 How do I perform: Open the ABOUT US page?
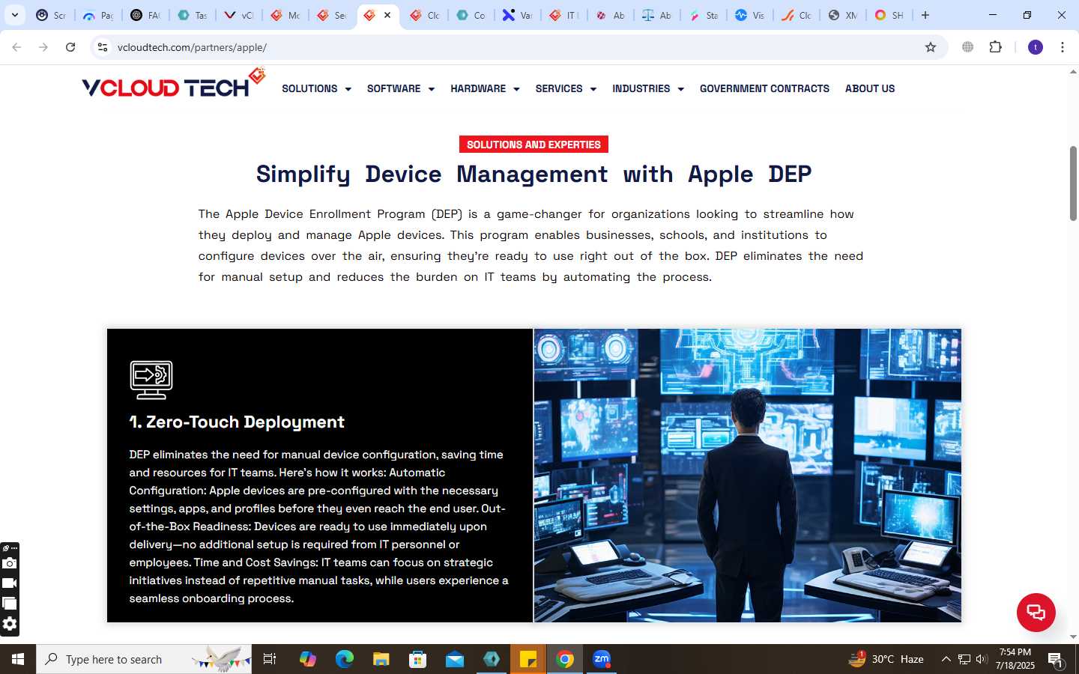coord(870,88)
